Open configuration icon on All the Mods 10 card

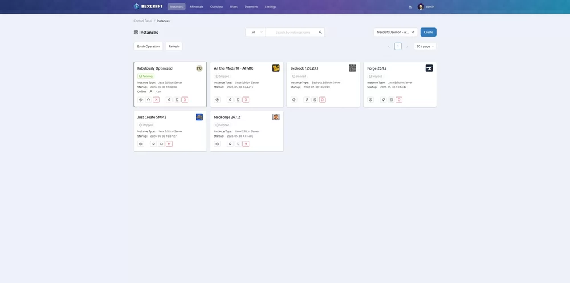(x=230, y=100)
